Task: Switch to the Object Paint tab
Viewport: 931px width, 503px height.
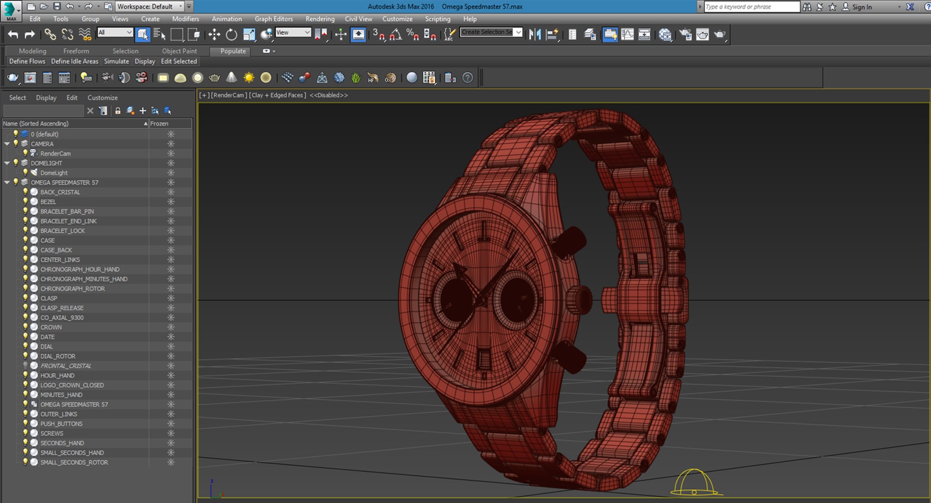Action: [179, 51]
